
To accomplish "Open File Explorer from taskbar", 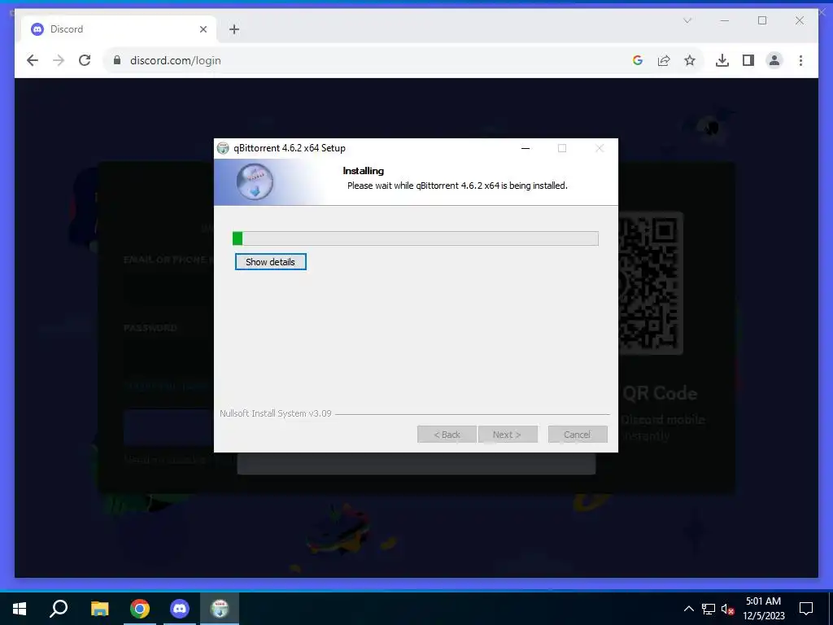I will (x=99, y=609).
